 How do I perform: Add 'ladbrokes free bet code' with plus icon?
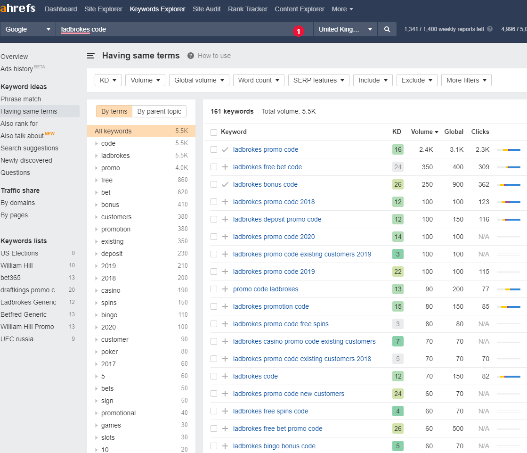click(225, 167)
